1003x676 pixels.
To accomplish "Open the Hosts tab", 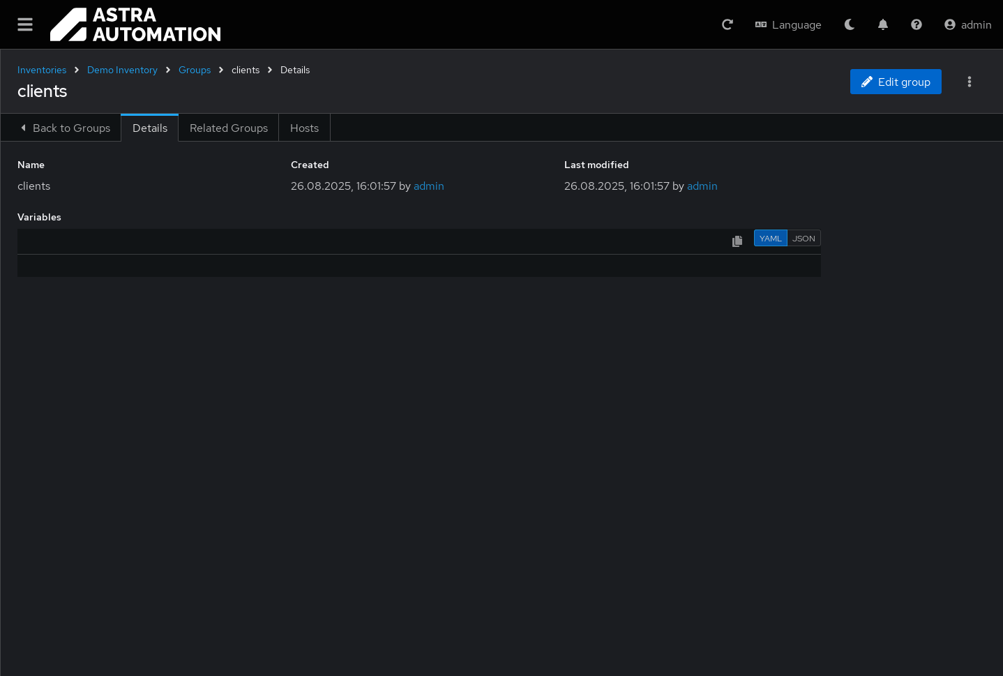I will pyautogui.click(x=304, y=128).
